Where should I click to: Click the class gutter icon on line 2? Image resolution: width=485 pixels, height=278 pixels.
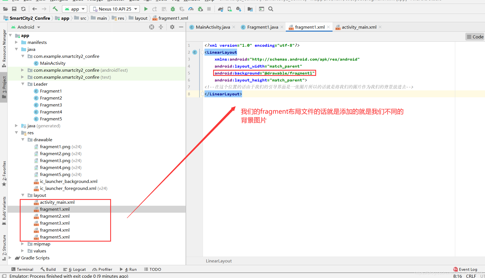click(x=195, y=52)
